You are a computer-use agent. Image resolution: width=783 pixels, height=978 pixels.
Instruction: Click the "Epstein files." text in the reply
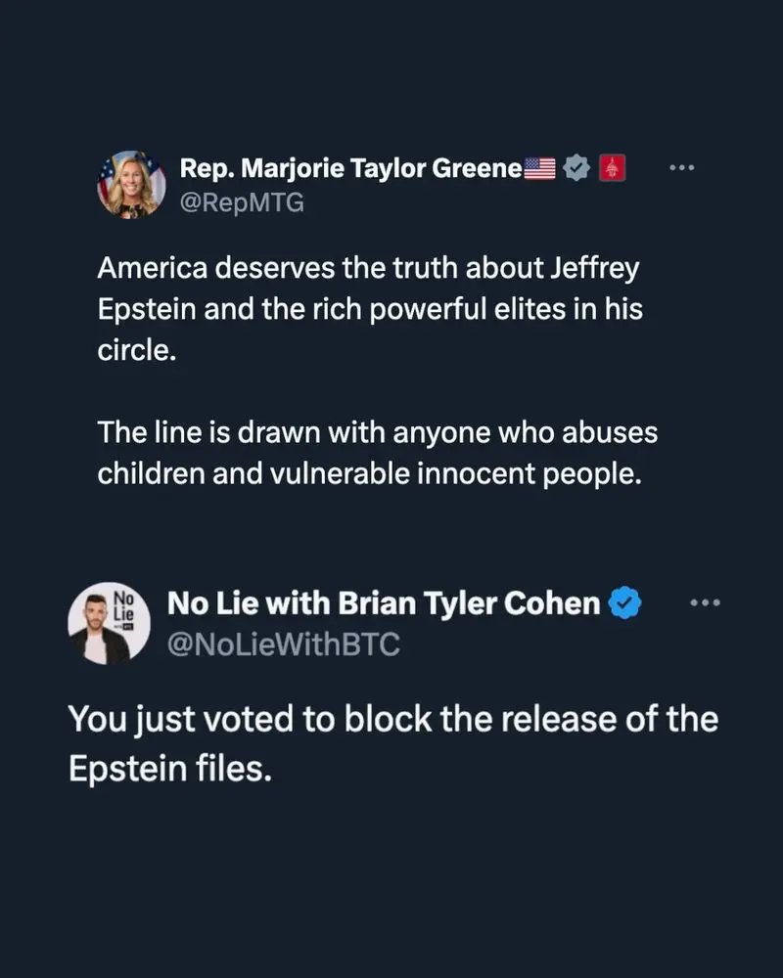[168, 769]
